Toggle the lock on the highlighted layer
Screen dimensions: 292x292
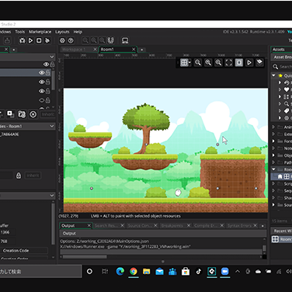tap(48, 73)
